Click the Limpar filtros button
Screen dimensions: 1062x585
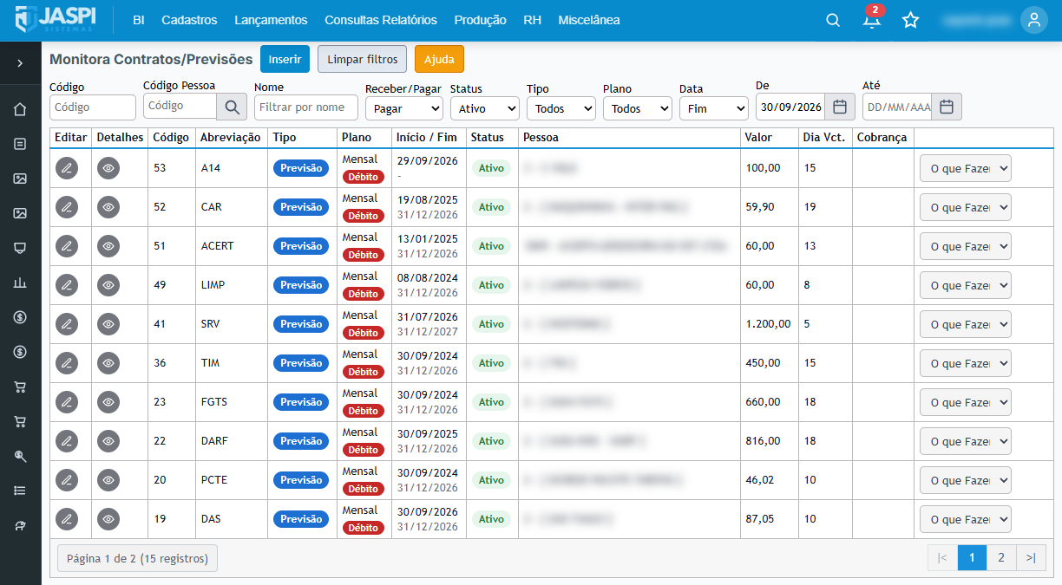pyautogui.click(x=362, y=59)
